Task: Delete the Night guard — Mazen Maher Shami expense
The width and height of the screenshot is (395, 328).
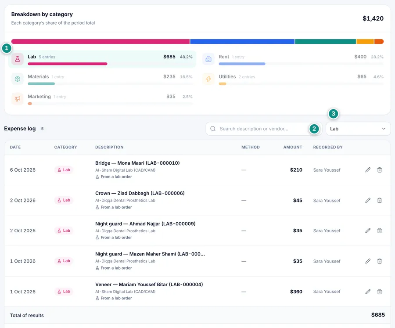Action: tap(379, 261)
